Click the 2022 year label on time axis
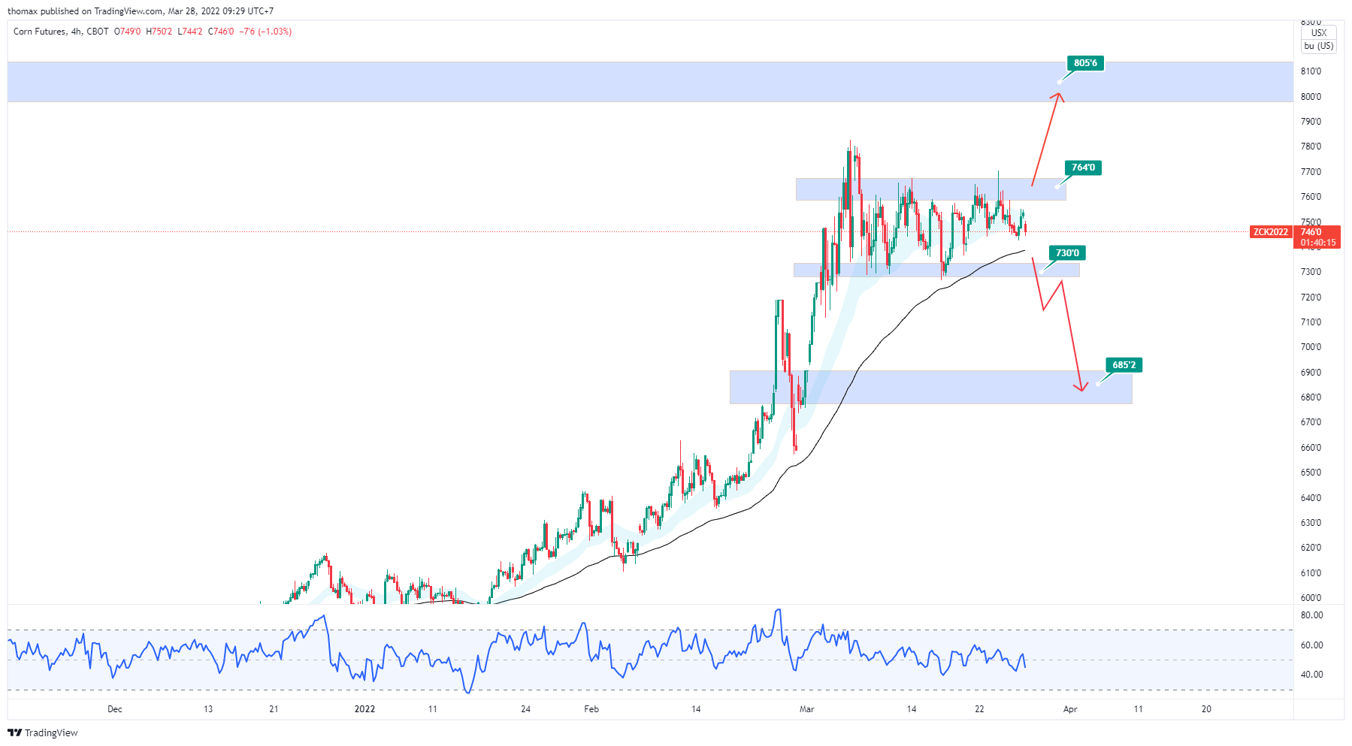The image size is (1352, 746). (x=364, y=709)
